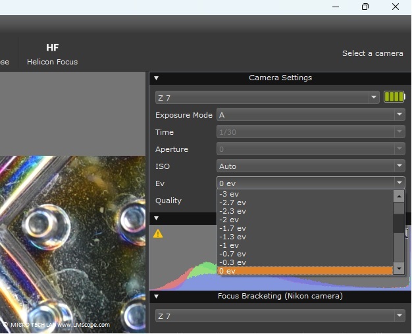Click the Ev list scrollbar thumb
412x334 pixels.
coord(399,224)
